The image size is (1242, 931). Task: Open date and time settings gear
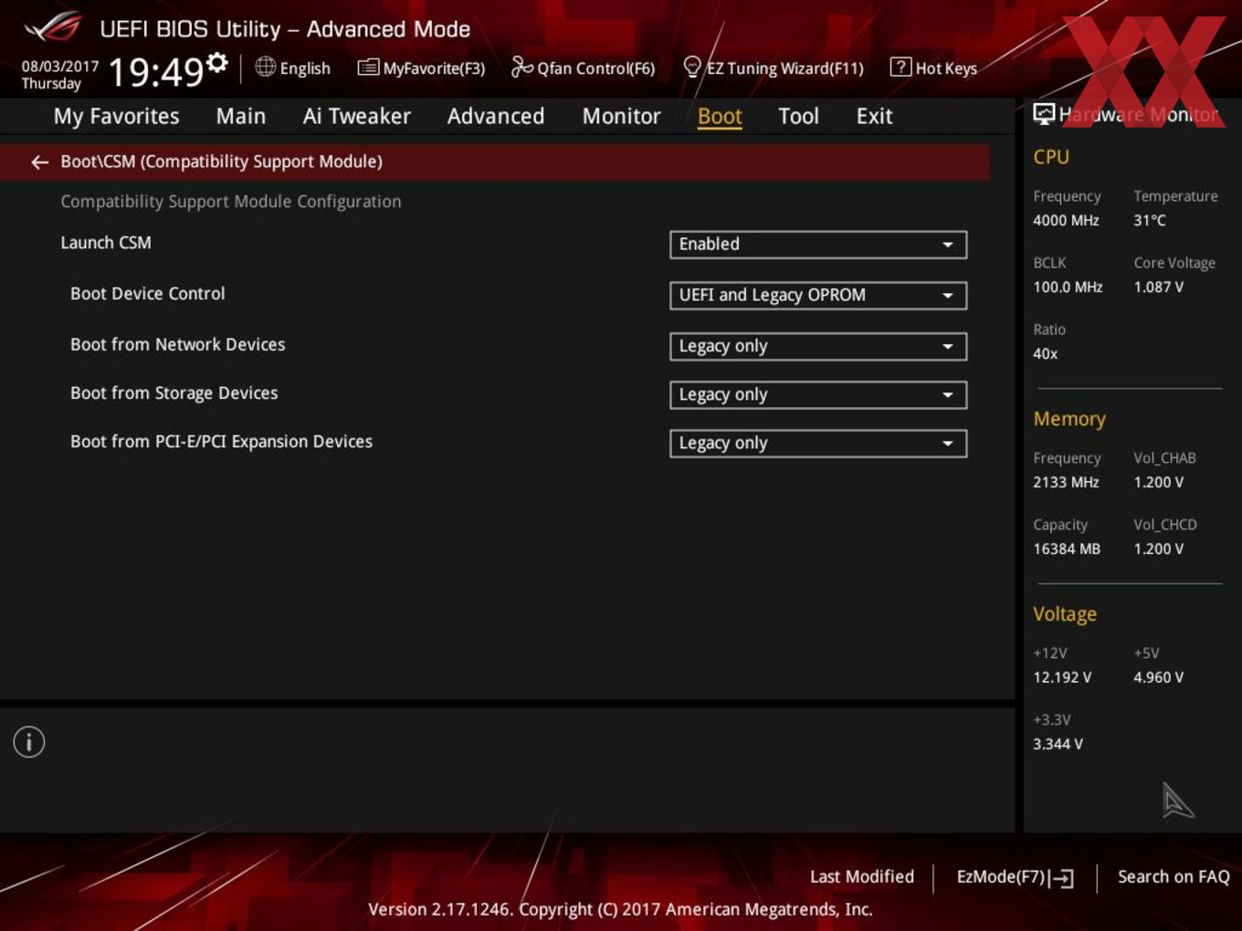(217, 62)
